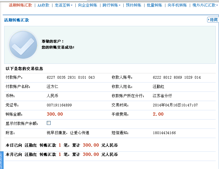Image resolution: width=219 pixels, height=169 pixels.
Task: Expand the 跨行转账 dropdown menu
Action: tap(111, 5)
